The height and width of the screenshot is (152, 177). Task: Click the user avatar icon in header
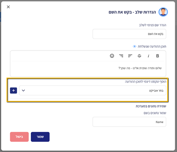[x=163, y=12]
